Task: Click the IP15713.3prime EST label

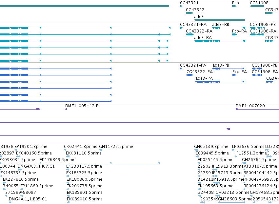Action: coord(228,173)
